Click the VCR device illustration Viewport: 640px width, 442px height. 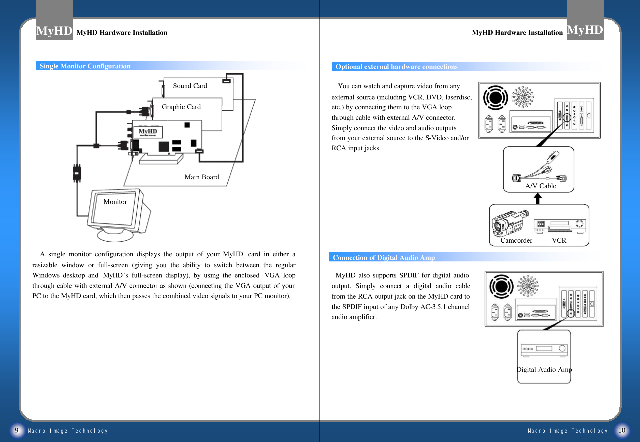click(559, 226)
